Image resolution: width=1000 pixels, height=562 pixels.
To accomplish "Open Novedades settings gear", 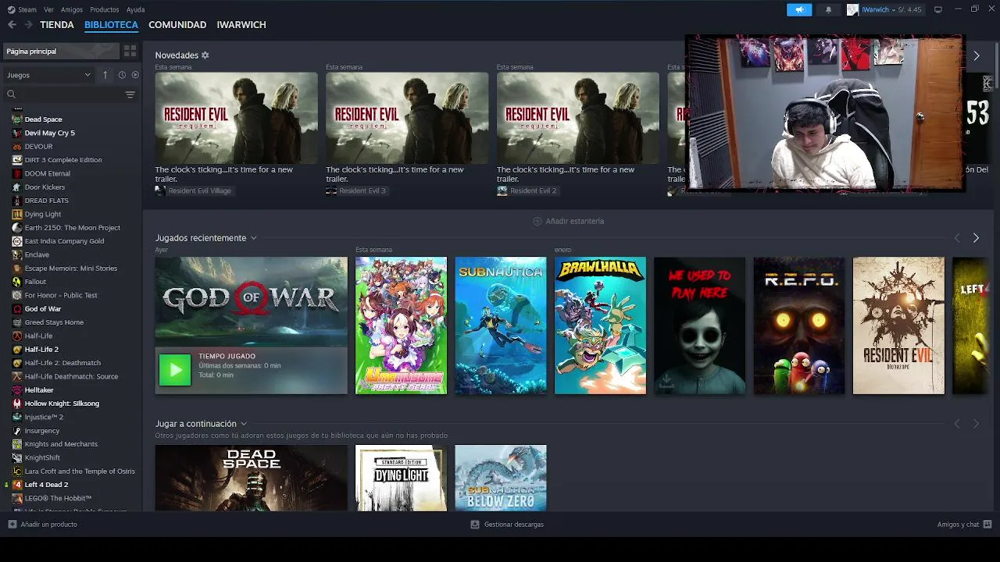I will click(205, 55).
